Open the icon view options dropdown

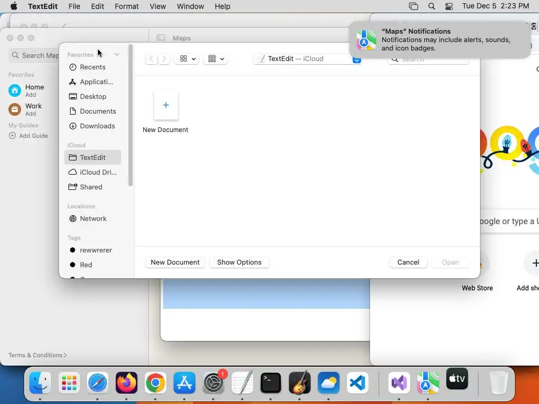[187, 59]
